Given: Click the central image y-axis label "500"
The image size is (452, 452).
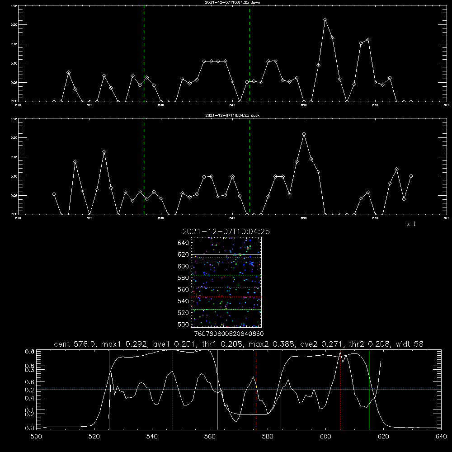Looking at the screenshot, I should coord(183,325).
